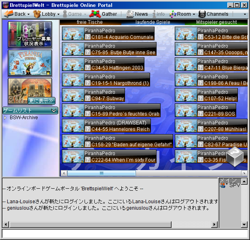The height and width of the screenshot is (240, 250).
Task: Open the News toolbar label
Action: coord(142,14)
